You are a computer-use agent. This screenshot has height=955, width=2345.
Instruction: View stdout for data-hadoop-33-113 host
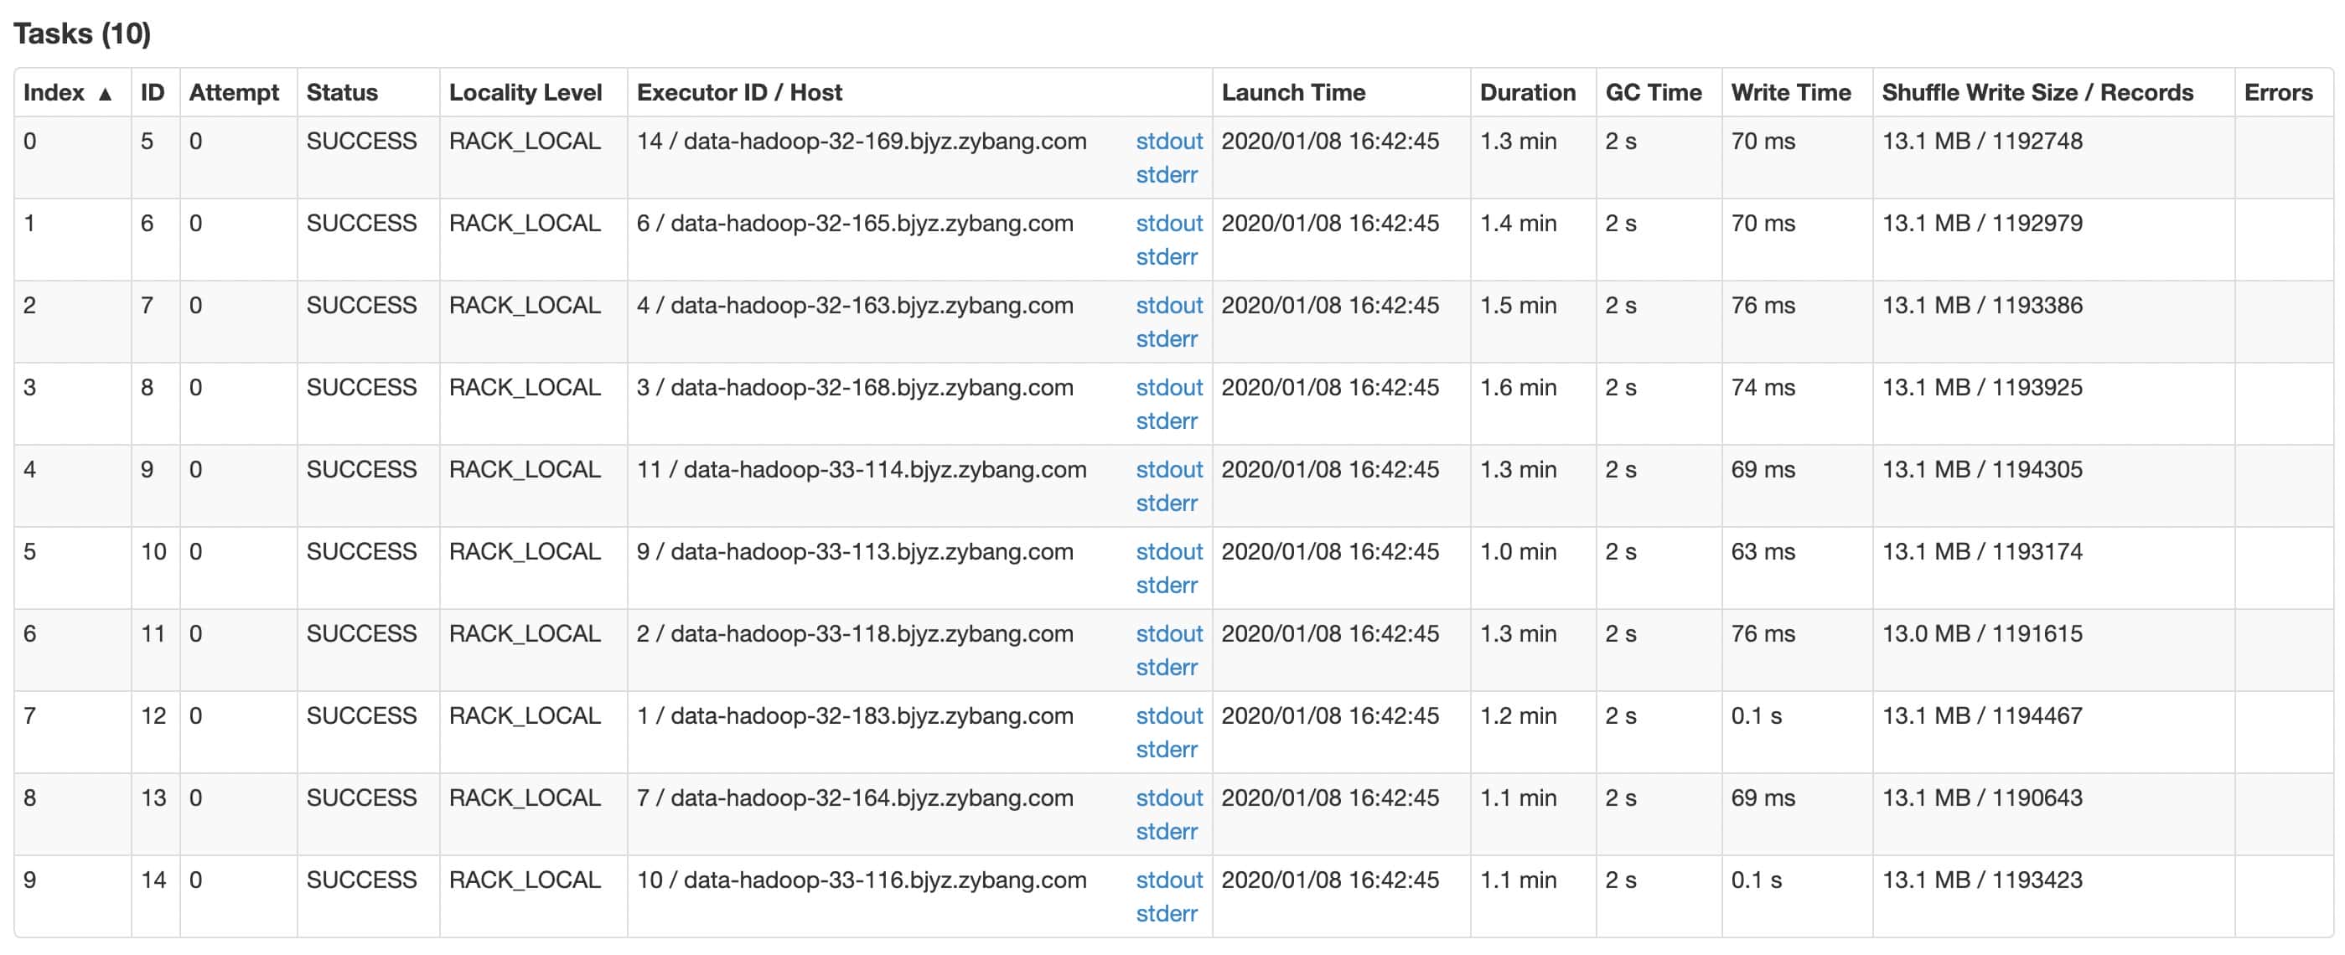click(1169, 552)
